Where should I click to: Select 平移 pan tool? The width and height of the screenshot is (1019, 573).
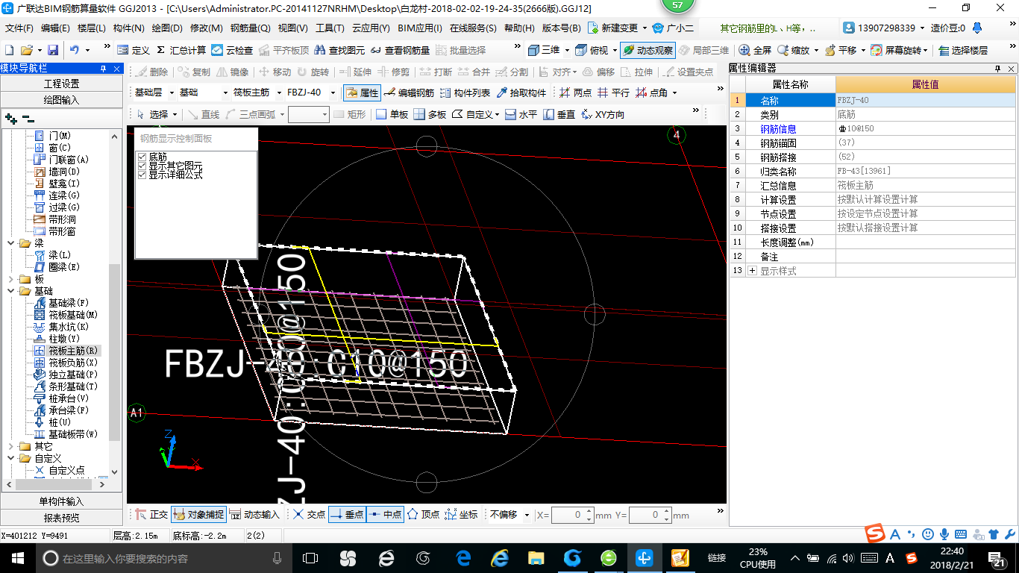point(841,50)
